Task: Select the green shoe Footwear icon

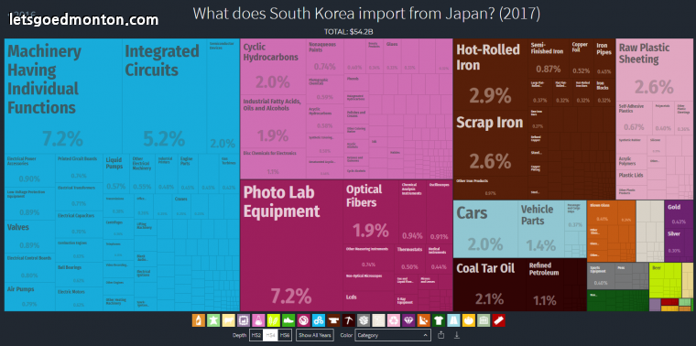Action: click(288, 320)
